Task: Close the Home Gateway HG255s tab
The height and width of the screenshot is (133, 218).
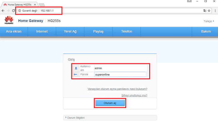Action: point(35,5)
